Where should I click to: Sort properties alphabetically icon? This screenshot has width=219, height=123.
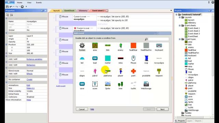tap(11, 15)
